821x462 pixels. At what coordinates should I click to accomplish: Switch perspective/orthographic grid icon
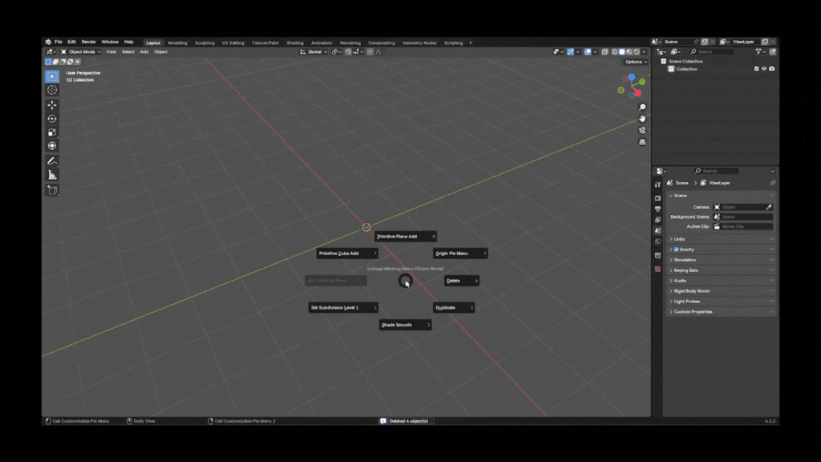(642, 142)
